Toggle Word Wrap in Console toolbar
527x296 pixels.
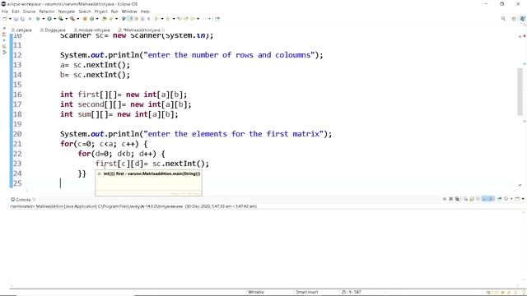point(478,199)
